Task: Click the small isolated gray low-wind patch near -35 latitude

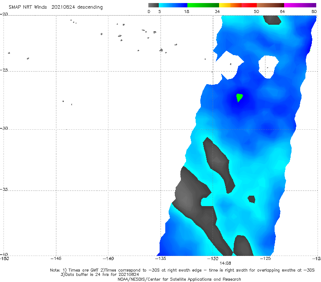Action: coord(252,199)
